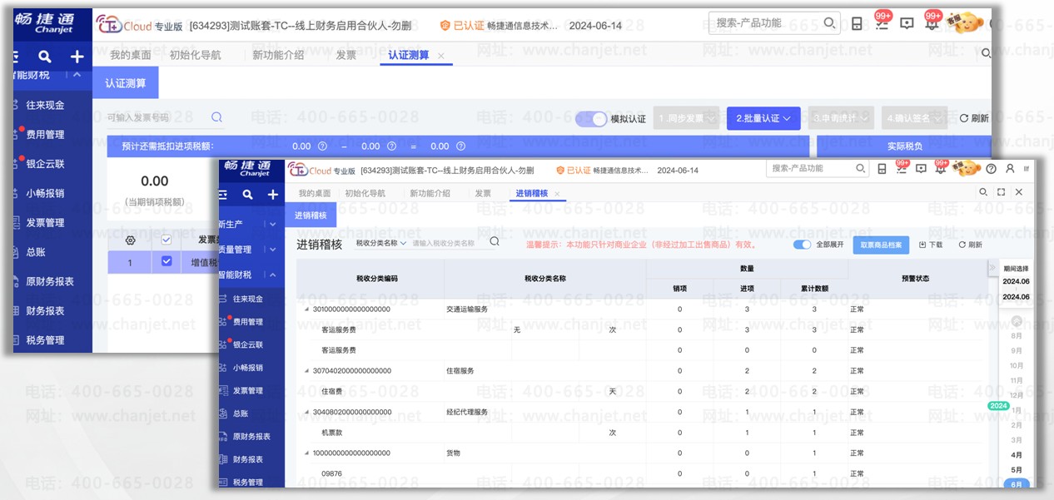
Task: Collapse the 3010000000000000000 tree row
Action: tap(306, 309)
